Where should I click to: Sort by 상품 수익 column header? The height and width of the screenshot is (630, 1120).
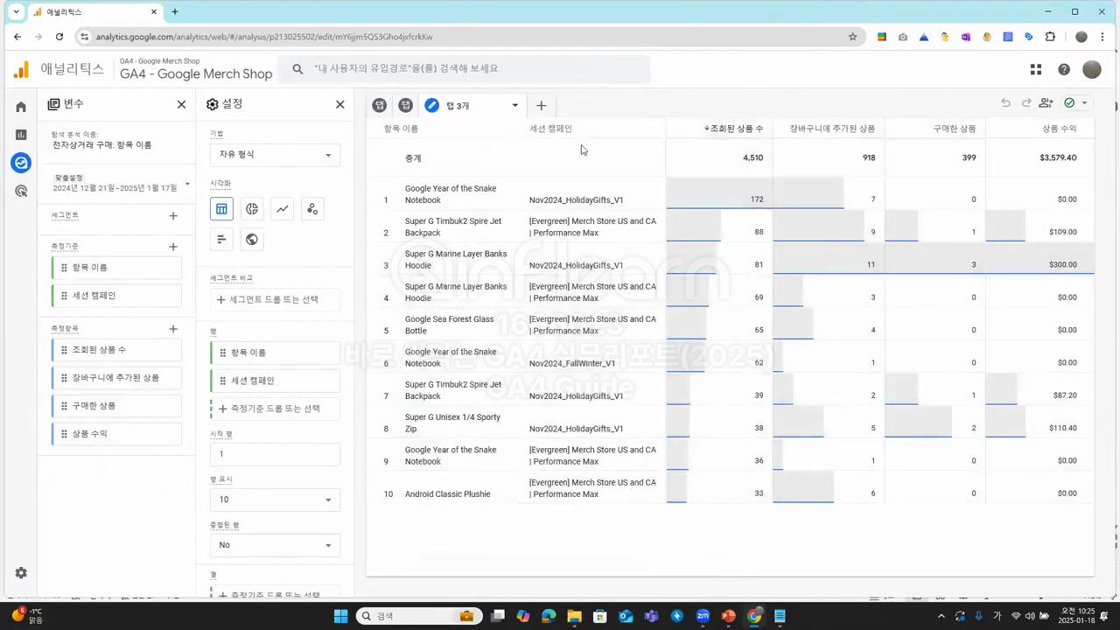click(1059, 129)
